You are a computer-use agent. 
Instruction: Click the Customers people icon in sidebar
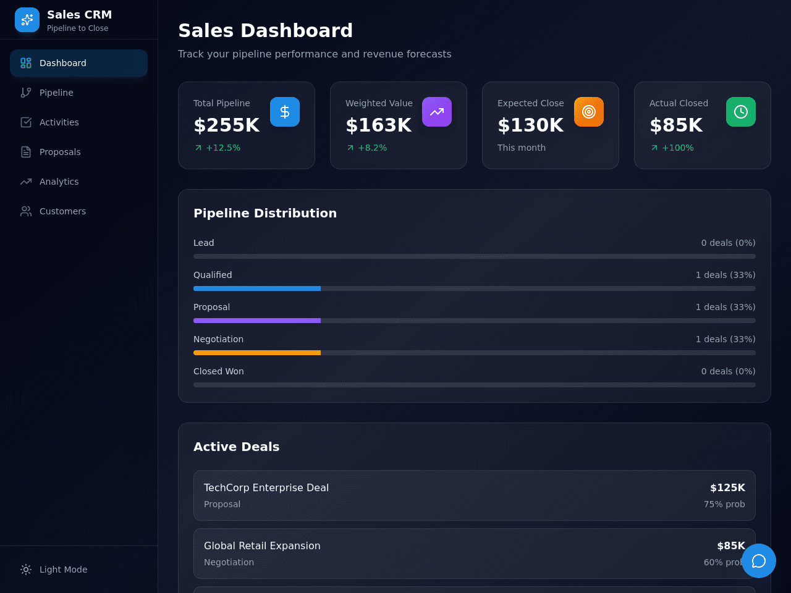[x=26, y=211]
